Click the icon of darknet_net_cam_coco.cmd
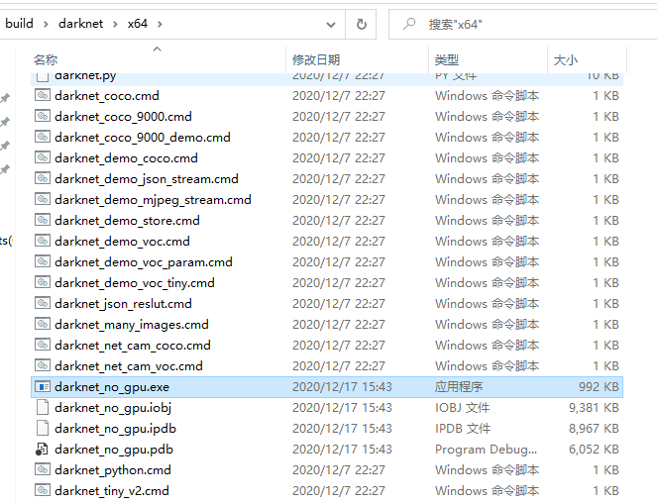 click(43, 345)
